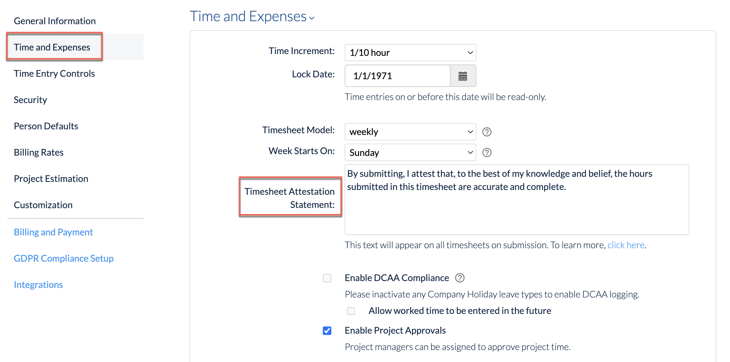Open the Timesheet Model dropdown
Screen dimensions: 730x362
(x=410, y=131)
